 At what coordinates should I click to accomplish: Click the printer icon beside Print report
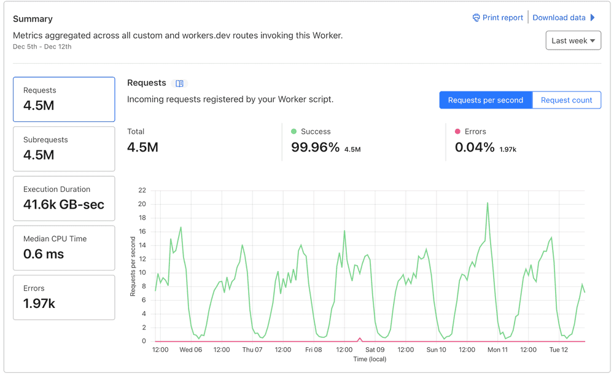point(476,17)
